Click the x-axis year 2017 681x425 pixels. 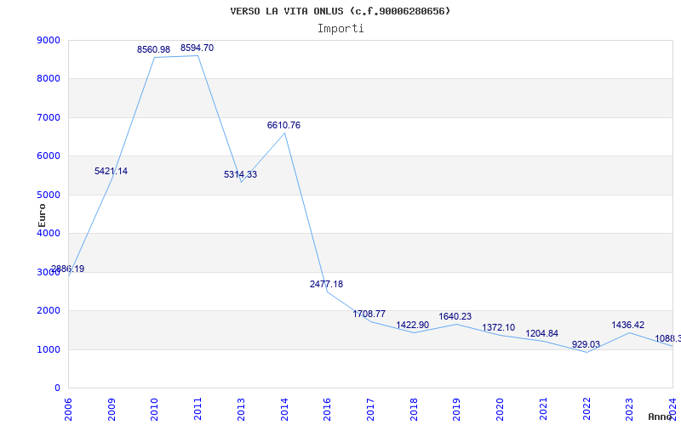tap(370, 410)
